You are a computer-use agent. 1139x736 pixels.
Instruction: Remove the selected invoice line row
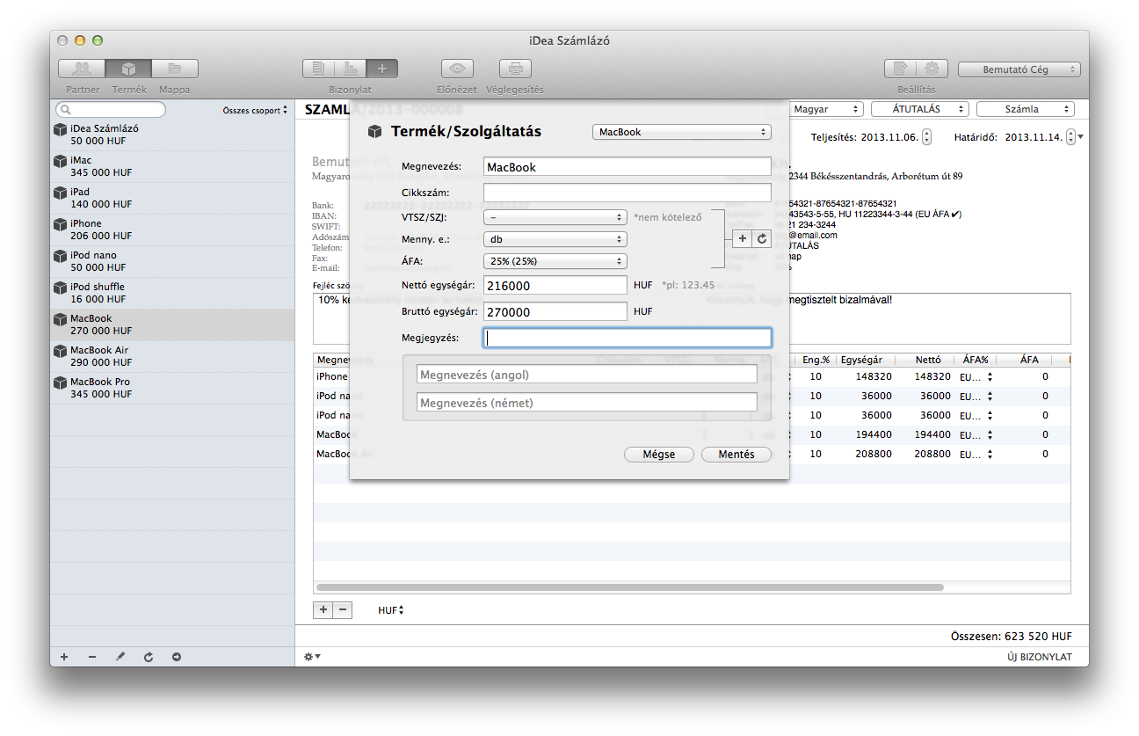coord(342,609)
